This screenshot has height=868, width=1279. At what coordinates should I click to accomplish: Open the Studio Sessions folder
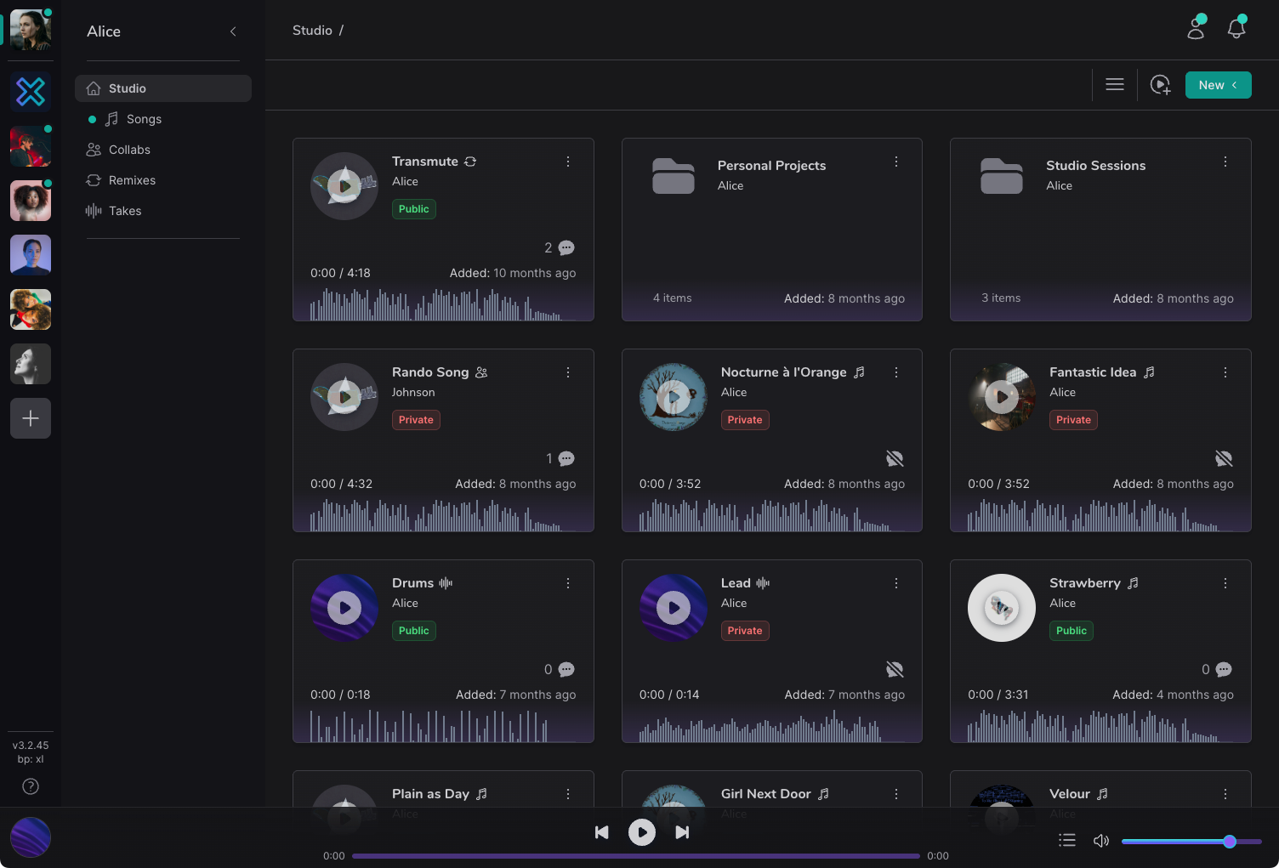(1095, 166)
